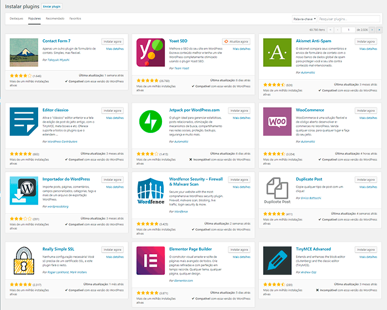The width and height of the screenshot is (387, 310).
Task: Switch to the Populares tab
Action: click(34, 18)
